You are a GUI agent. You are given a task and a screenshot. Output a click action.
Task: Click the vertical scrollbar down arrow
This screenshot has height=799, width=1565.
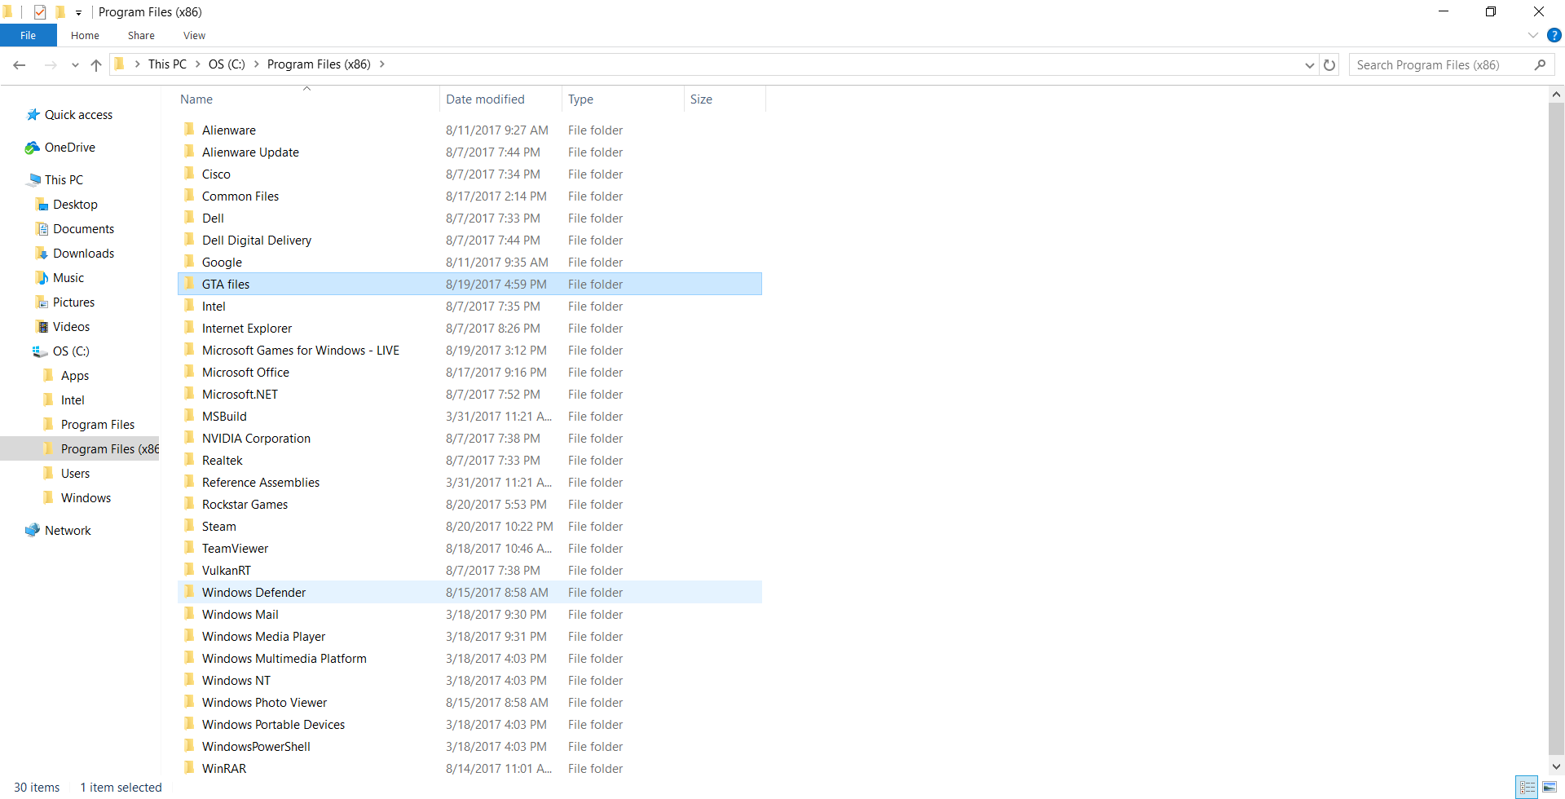[x=1556, y=766]
